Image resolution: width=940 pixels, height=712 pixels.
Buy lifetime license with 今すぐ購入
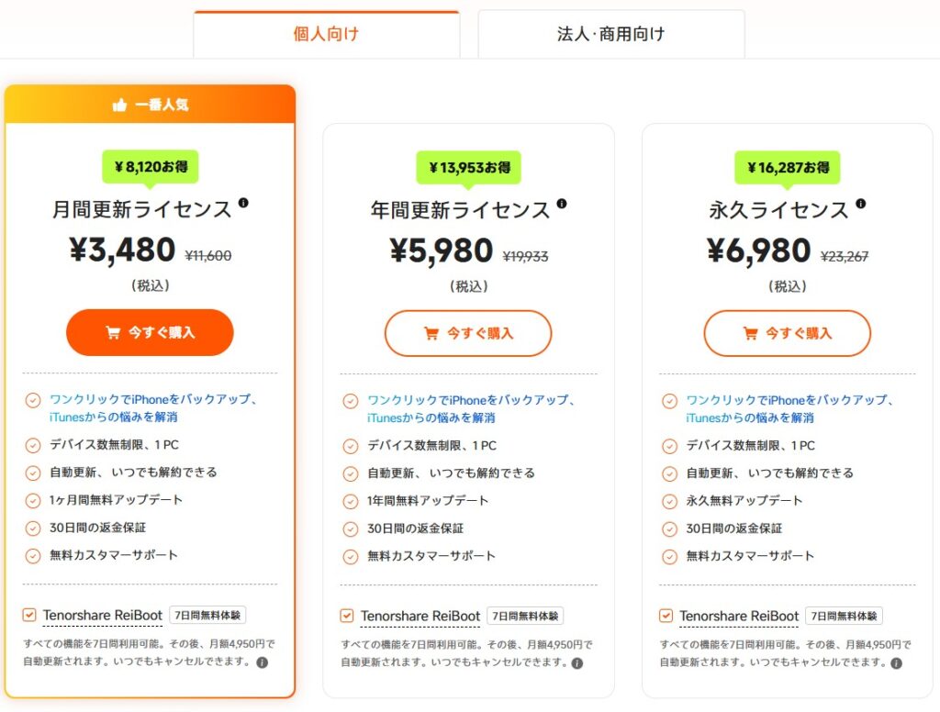787,333
